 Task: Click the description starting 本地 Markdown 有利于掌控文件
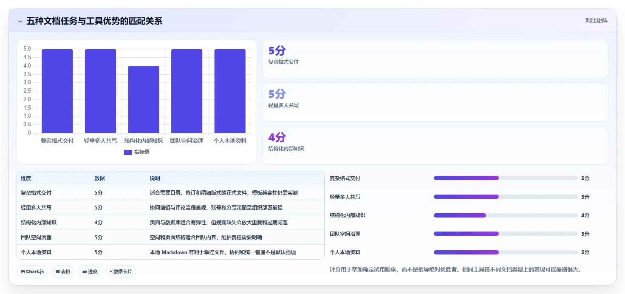[223, 252]
